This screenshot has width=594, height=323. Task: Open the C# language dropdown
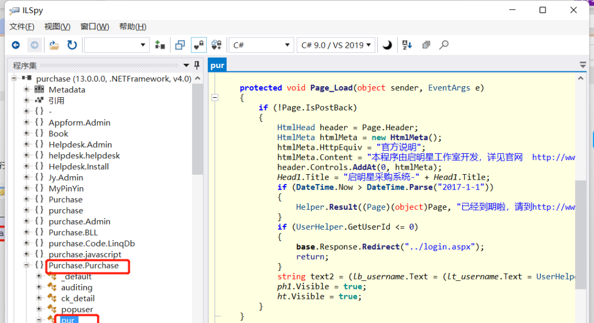click(261, 45)
